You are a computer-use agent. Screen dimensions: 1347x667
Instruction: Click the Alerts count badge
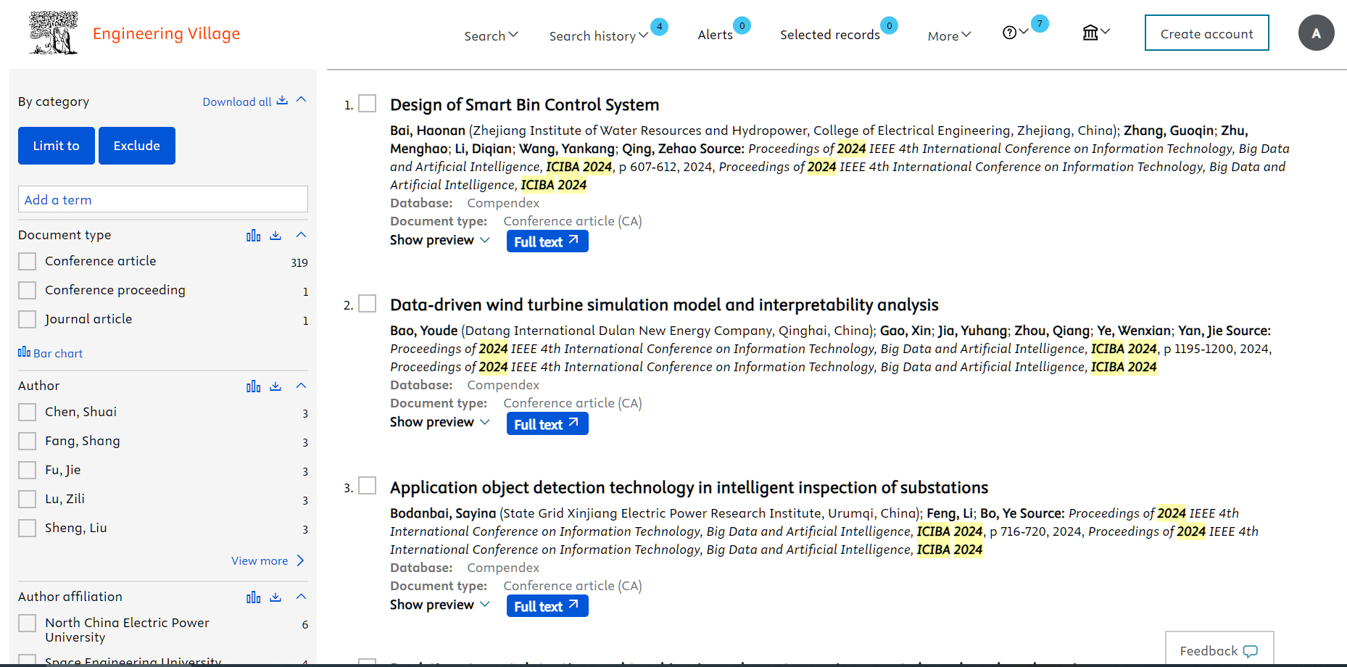click(742, 25)
